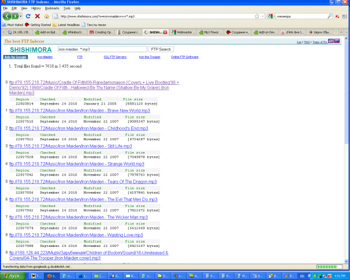Switch to the Mp3 Поиск tab
Screen dimensions: 350x280
[211, 33]
